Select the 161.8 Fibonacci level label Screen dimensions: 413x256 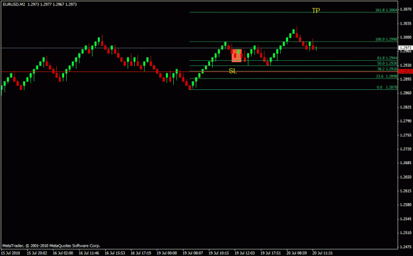point(386,10)
